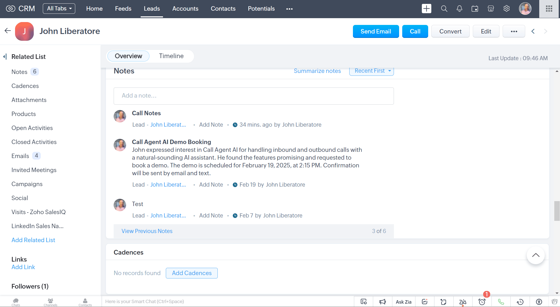The image size is (560, 307).
Task: Open more actions menu beside Edit
Action: point(514,31)
